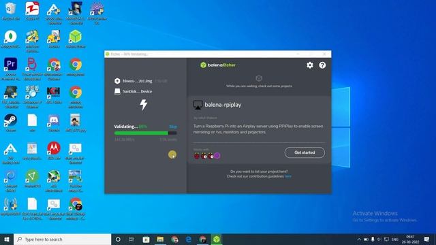
Task: Open MongoDB Compass leaf desktop shortcut
Action: [x=11, y=39]
